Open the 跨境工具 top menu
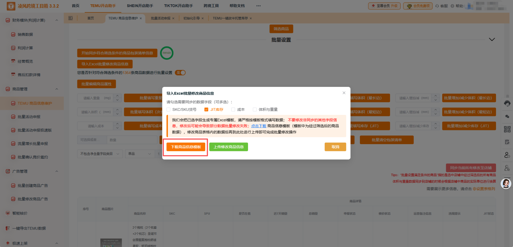513x247 pixels. click(211, 6)
